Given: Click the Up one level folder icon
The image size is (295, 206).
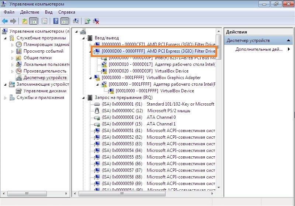Looking at the screenshot, I should pyautogui.click(x=25, y=21).
